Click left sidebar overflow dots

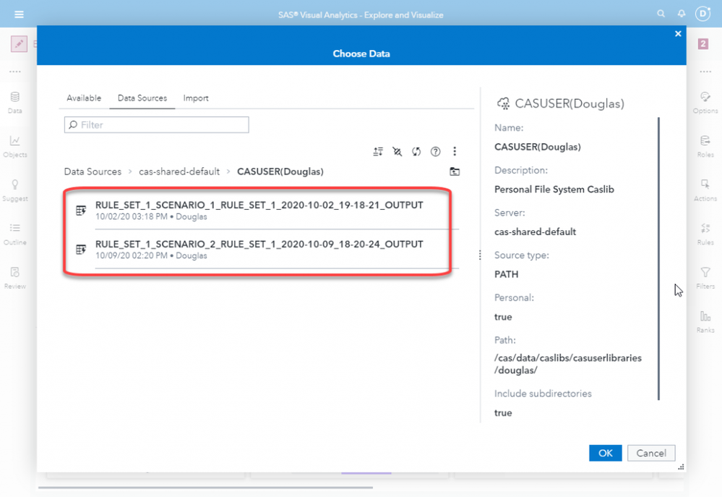pyautogui.click(x=14, y=72)
